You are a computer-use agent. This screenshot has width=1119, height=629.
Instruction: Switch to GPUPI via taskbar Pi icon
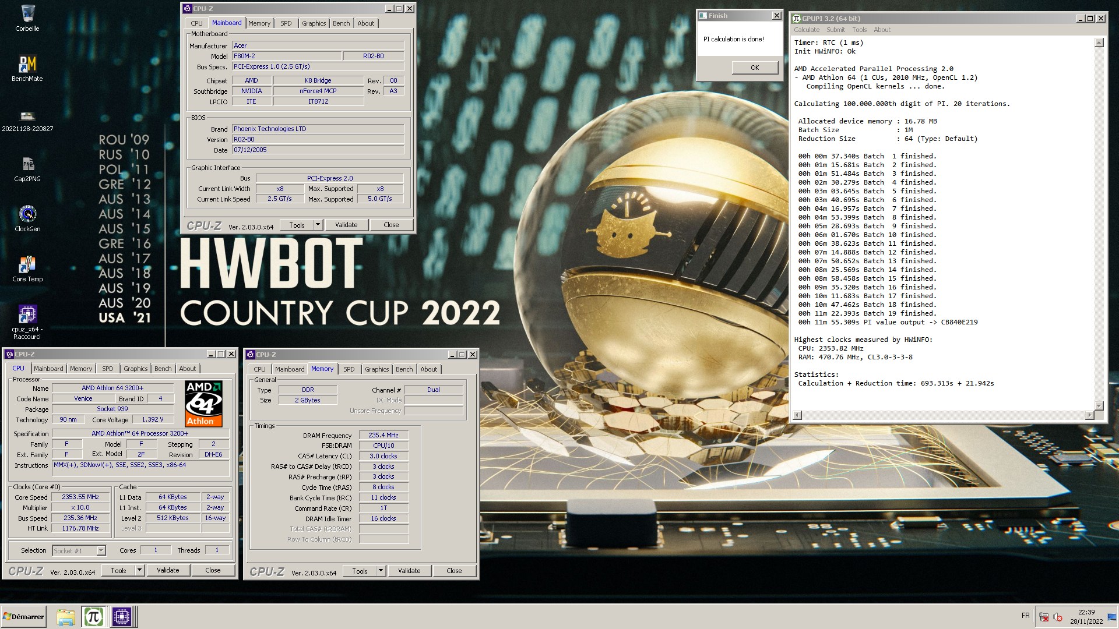[93, 617]
